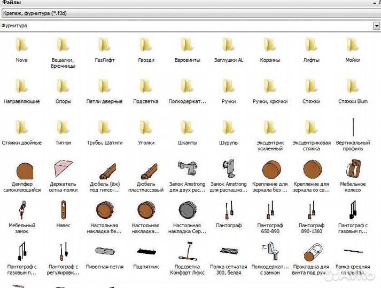Select the Вертикальный профиль item
Viewport: 381px width, 288px height.
tap(353, 128)
